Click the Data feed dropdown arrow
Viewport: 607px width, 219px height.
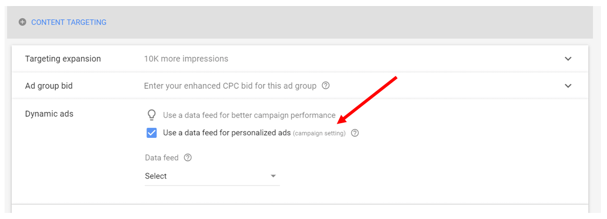pos(273,176)
